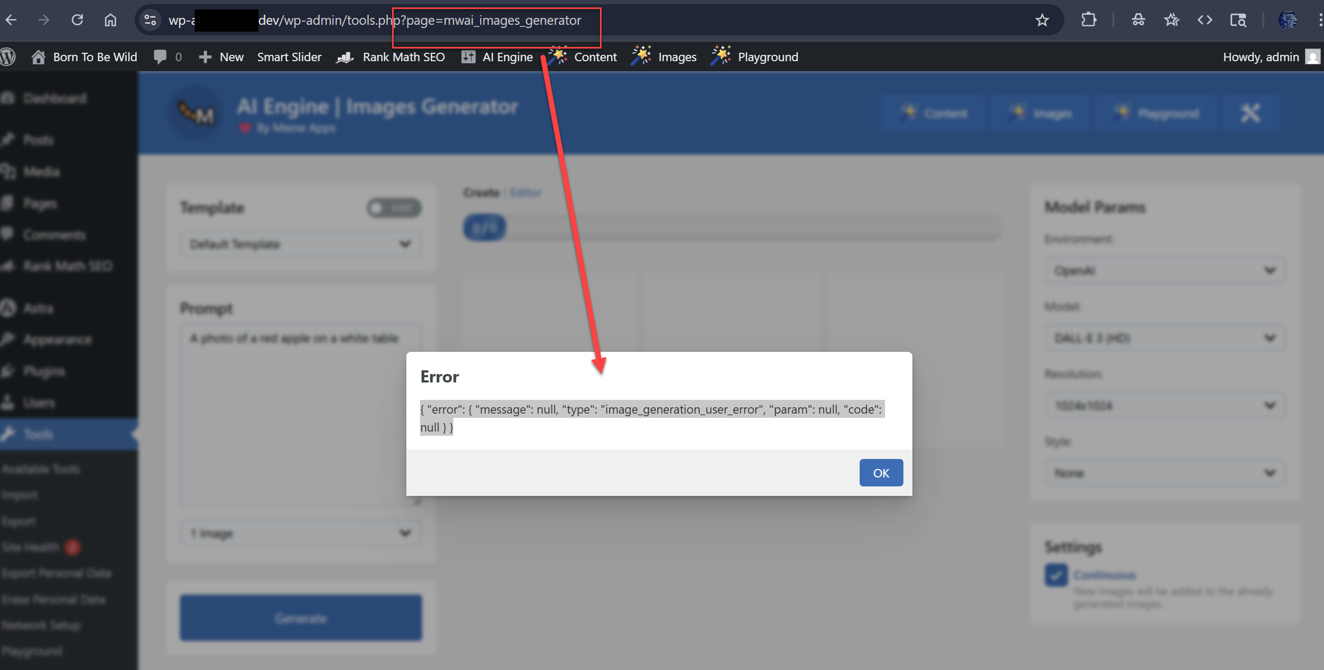Viewport: 1324px width, 670px height.
Task: Open the browser profile avatar
Action: tap(1288, 20)
